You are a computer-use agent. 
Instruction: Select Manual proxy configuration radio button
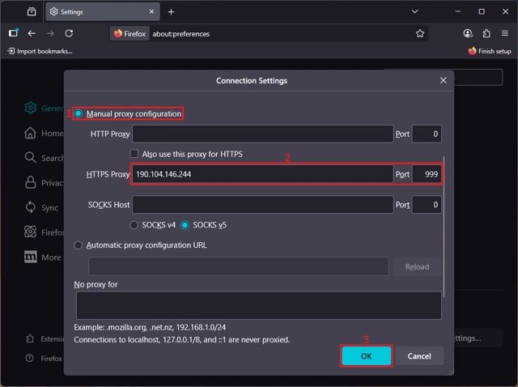click(x=79, y=114)
